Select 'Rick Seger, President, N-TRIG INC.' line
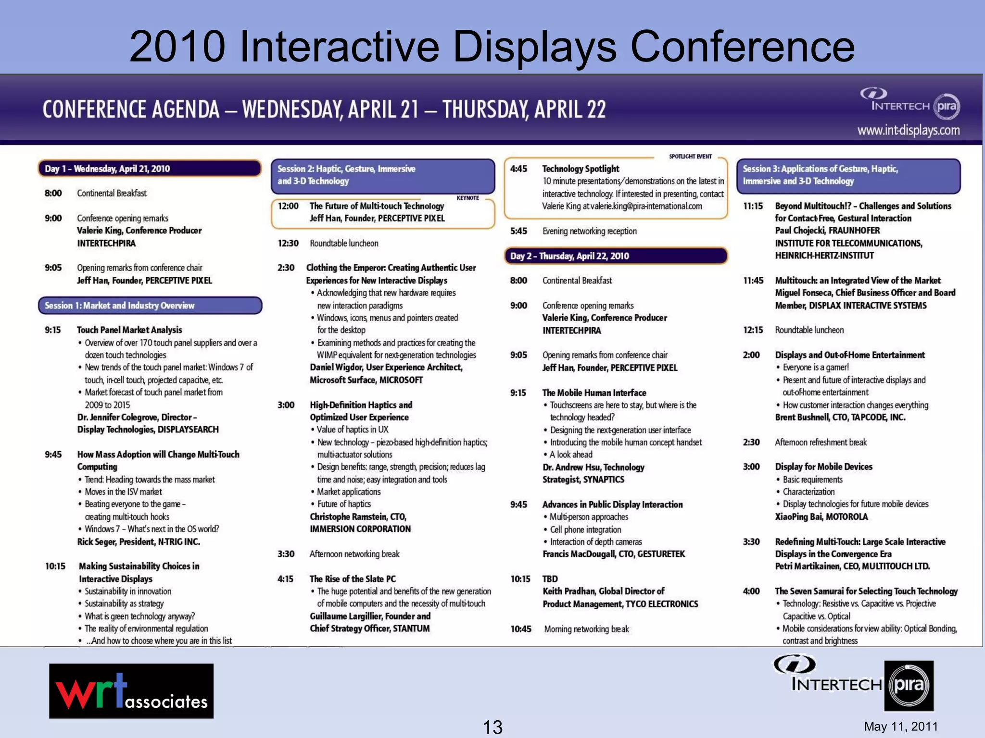 pos(139,542)
